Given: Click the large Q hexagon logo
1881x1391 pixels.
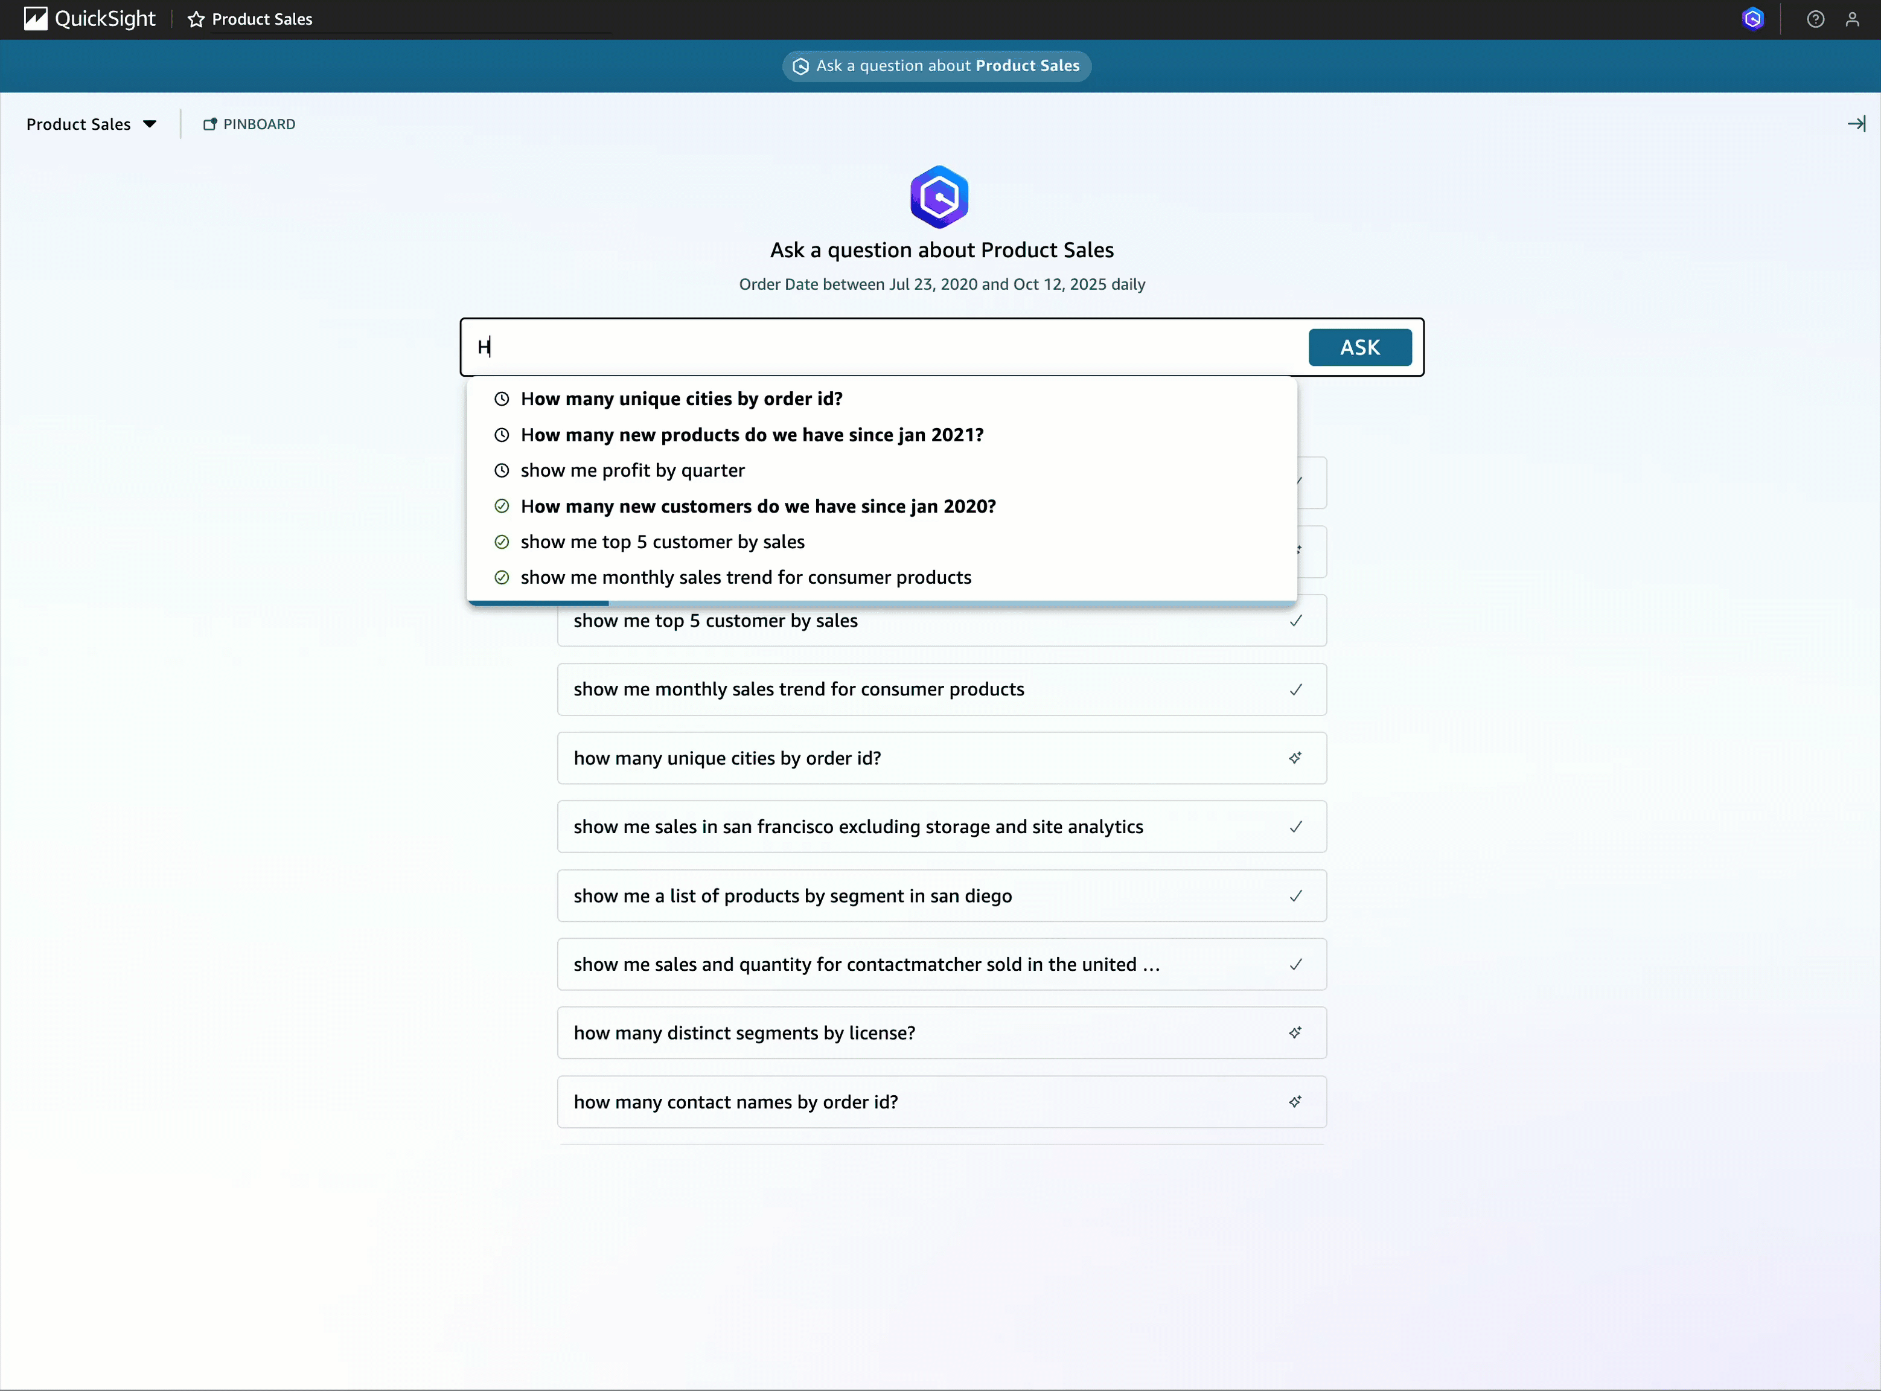Looking at the screenshot, I should (x=939, y=197).
